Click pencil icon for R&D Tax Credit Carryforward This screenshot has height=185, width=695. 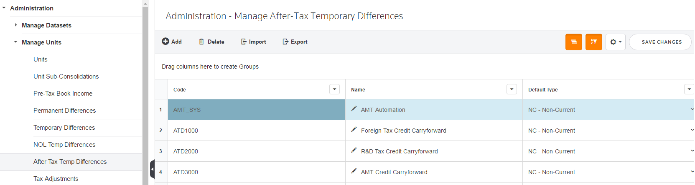click(354, 150)
